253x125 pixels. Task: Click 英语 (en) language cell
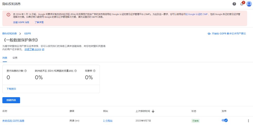pyautogui.click(x=74, y=121)
